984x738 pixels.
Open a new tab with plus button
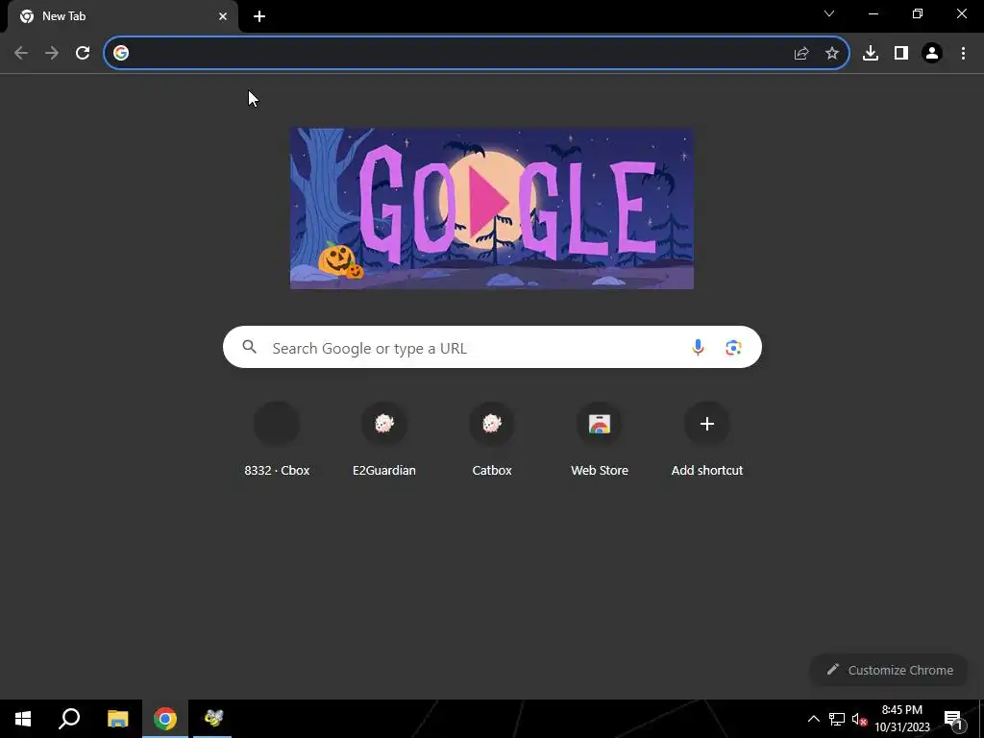click(x=259, y=17)
